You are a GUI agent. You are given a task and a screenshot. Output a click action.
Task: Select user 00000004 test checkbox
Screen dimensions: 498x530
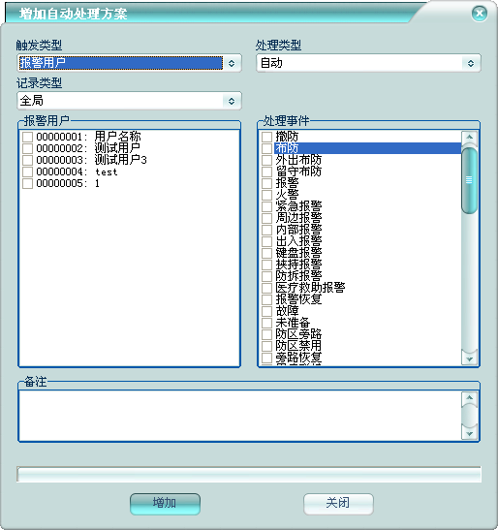click(27, 171)
